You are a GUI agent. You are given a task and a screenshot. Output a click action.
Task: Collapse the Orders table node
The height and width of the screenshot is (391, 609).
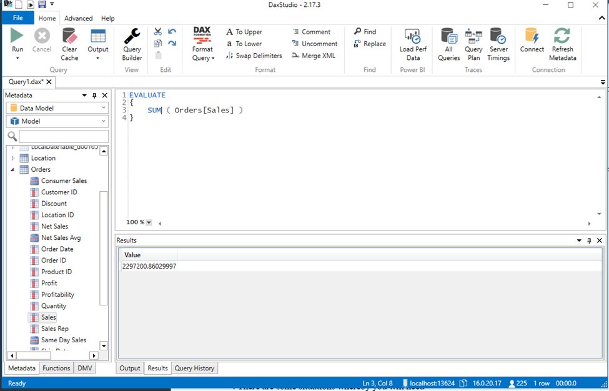pos(12,169)
